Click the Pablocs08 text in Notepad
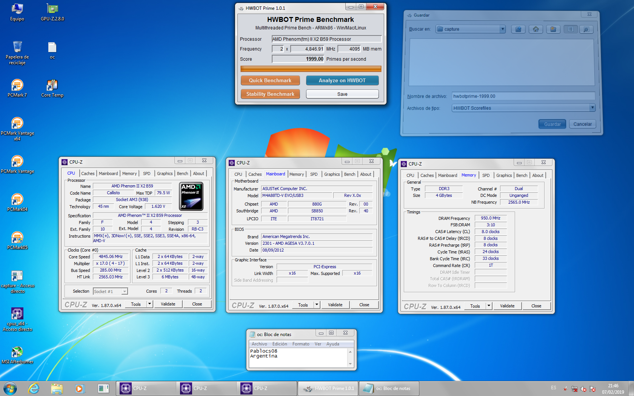634x396 pixels. tap(264, 351)
